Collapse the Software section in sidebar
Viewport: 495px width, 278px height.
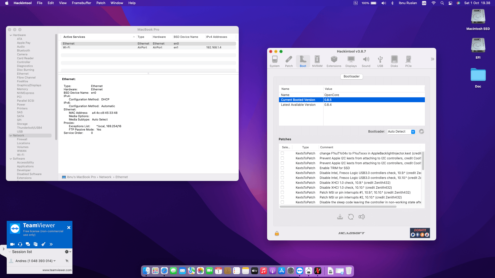(11, 159)
